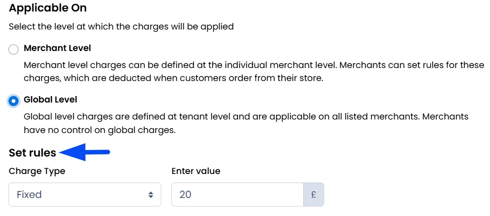Click the "Enter value" field label
This screenshot has width=490, height=216.
click(196, 171)
